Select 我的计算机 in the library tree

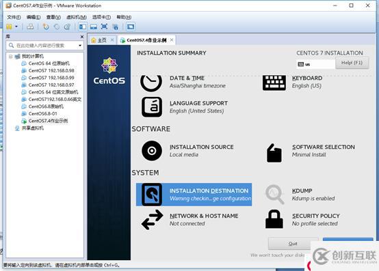click(33, 56)
